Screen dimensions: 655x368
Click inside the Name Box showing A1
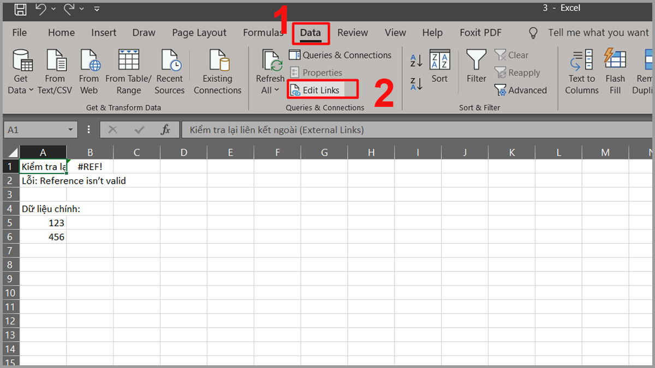(34, 130)
